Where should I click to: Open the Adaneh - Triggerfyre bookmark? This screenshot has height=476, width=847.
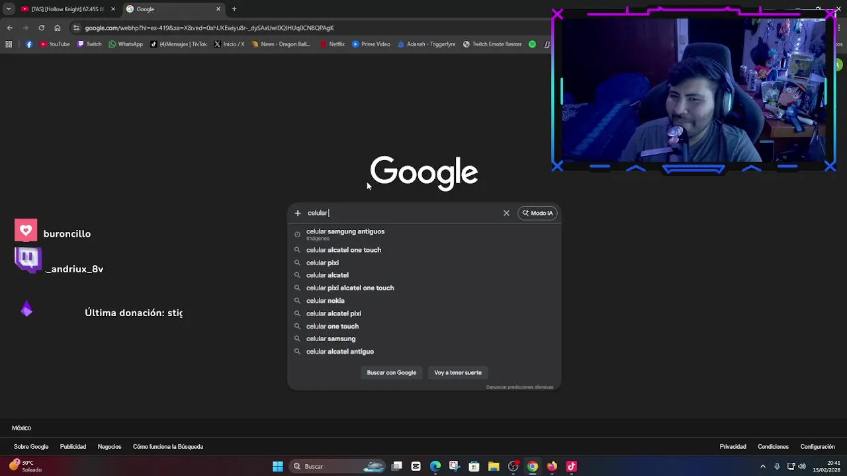point(426,44)
